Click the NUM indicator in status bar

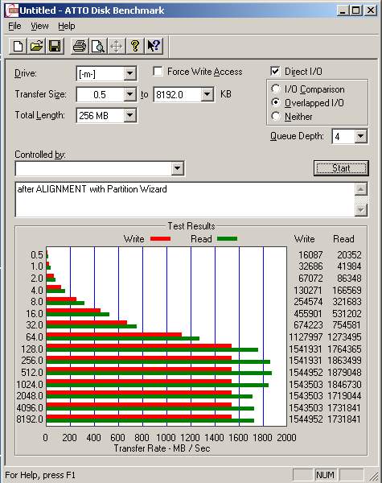tap(325, 475)
